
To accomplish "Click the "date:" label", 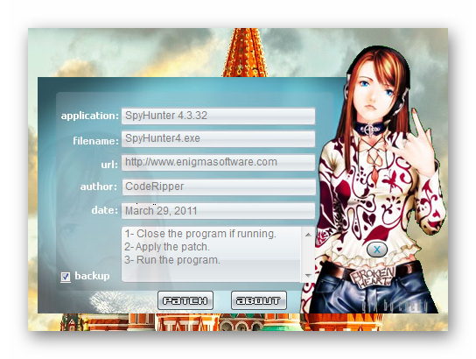I will 104,210.
